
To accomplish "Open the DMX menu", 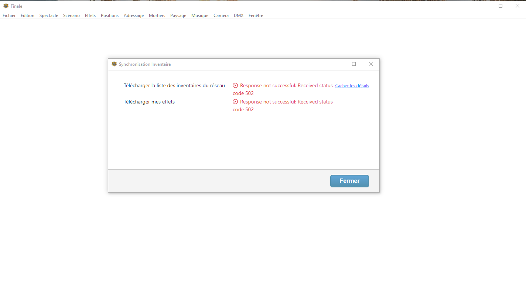I will (239, 16).
